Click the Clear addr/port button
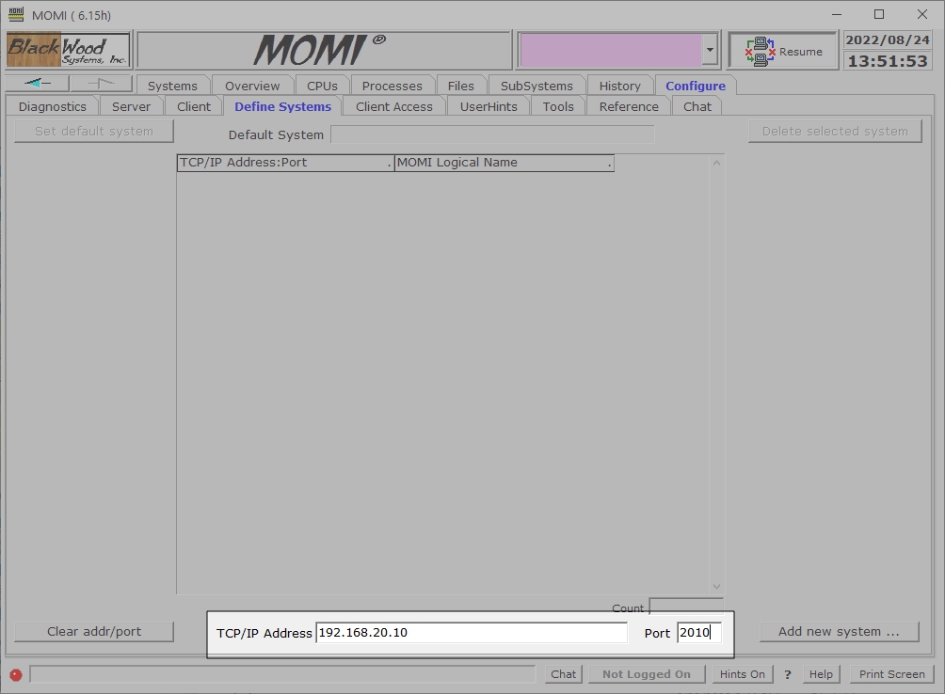The image size is (945, 694). coord(94,631)
